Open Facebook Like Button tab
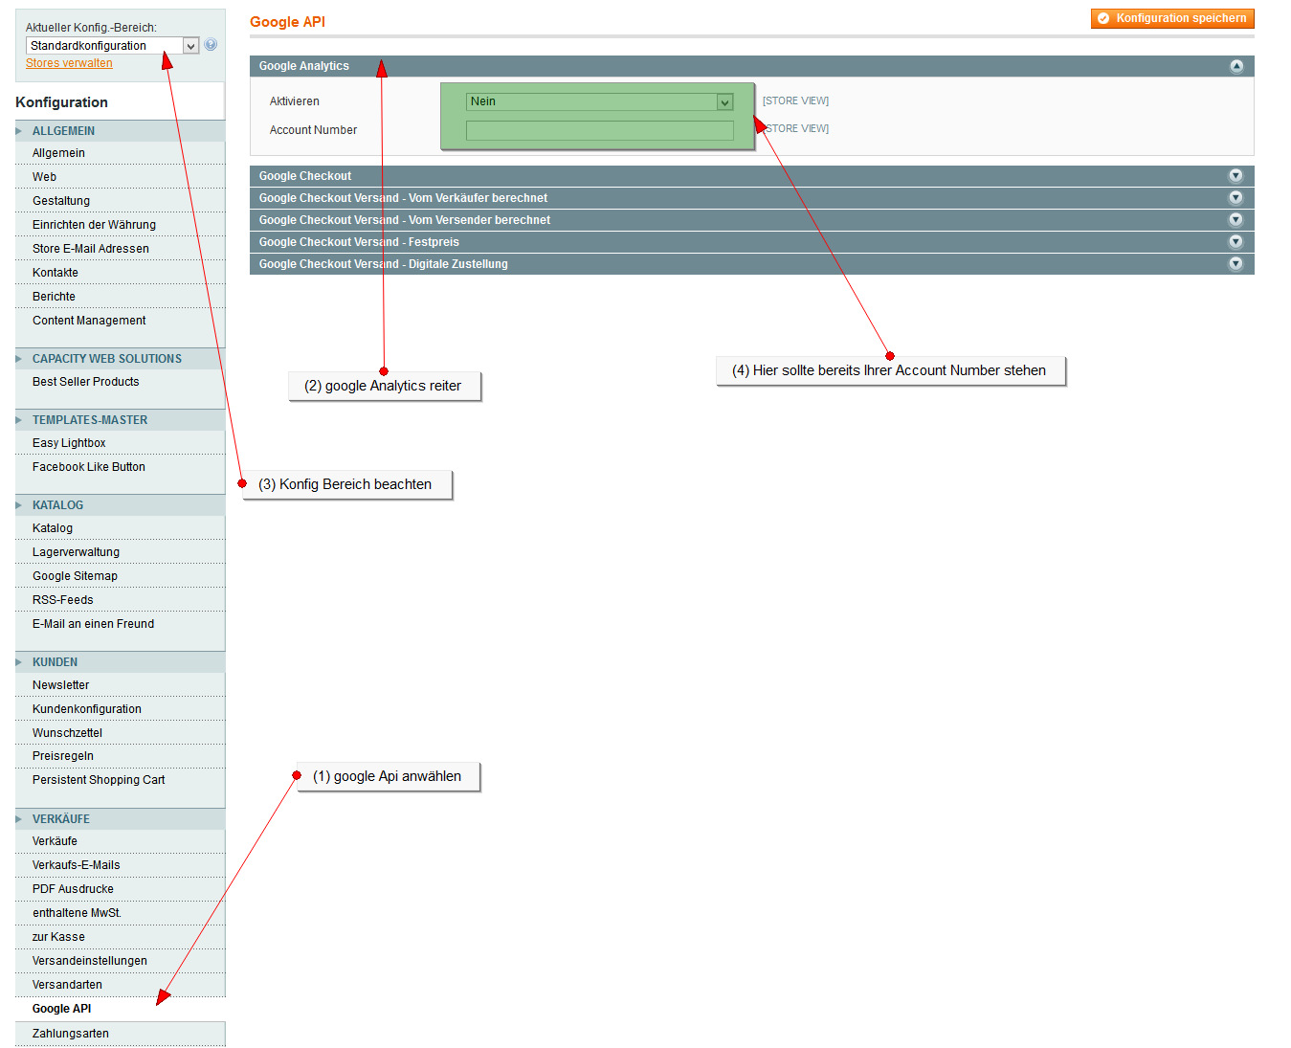The width and height of the screenshot is (1291, 1048). [120, 467]
